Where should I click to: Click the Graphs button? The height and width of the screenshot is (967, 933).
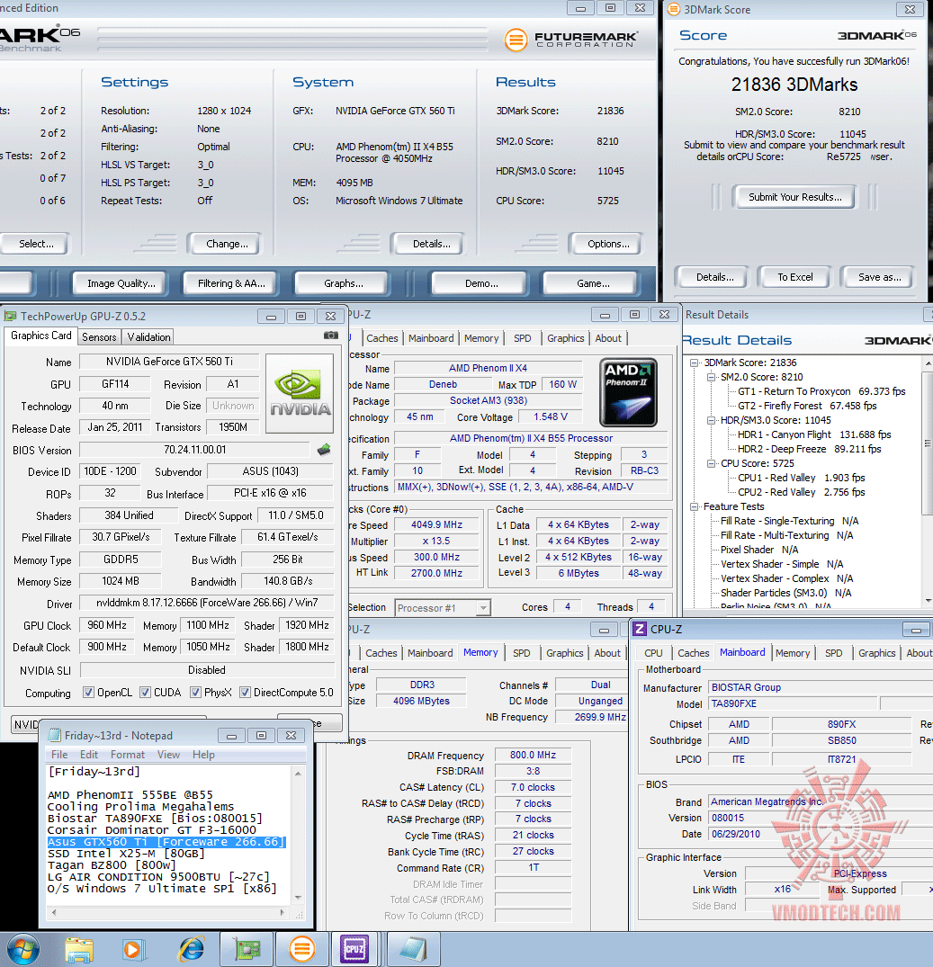(x=343, y=283)
